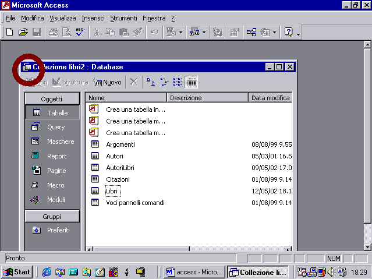This screenshot has height=279, width=372.
Task: Open the File menu
Action: 10,18
